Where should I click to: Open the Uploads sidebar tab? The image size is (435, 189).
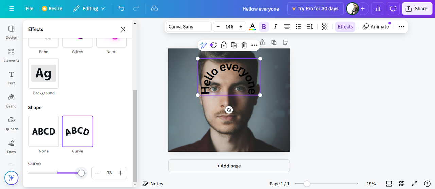[x=12, y=124]
